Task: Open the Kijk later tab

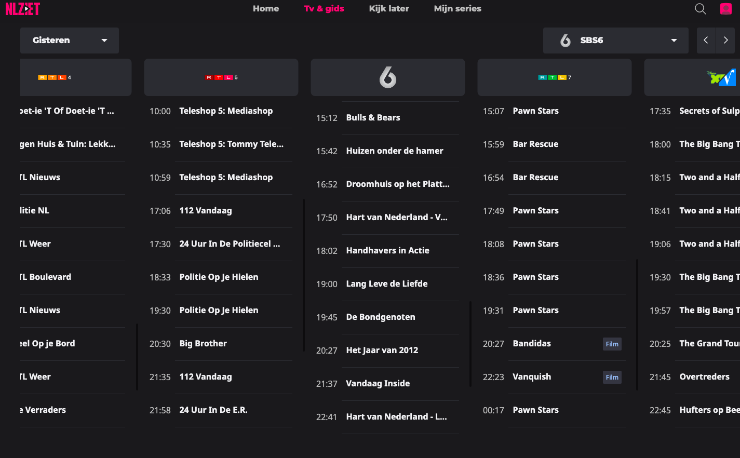Action: pos(389,8)
